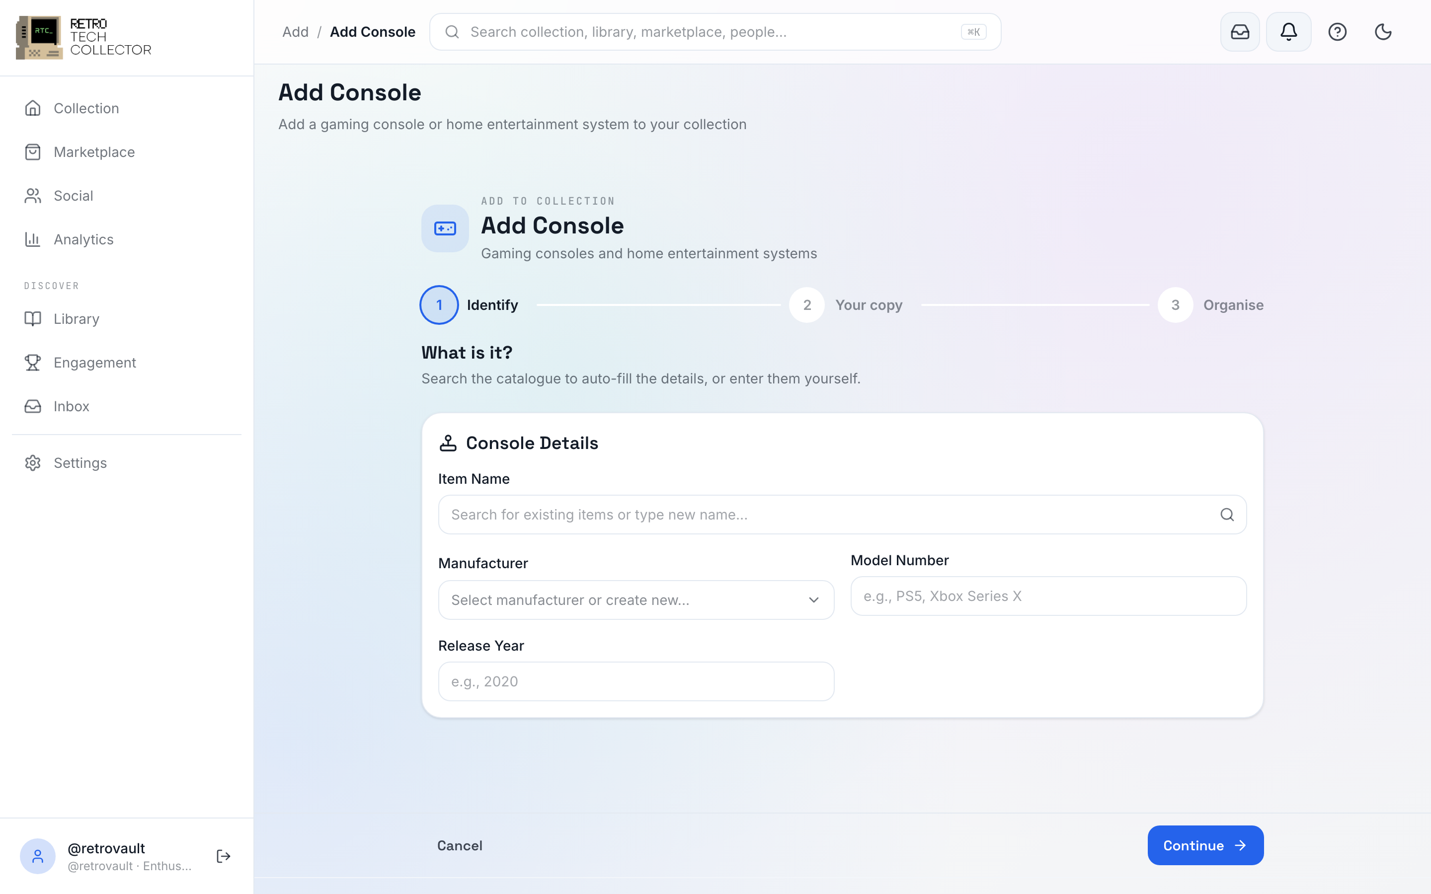
Task: Click the Settings gear icon
Action: 32,463
